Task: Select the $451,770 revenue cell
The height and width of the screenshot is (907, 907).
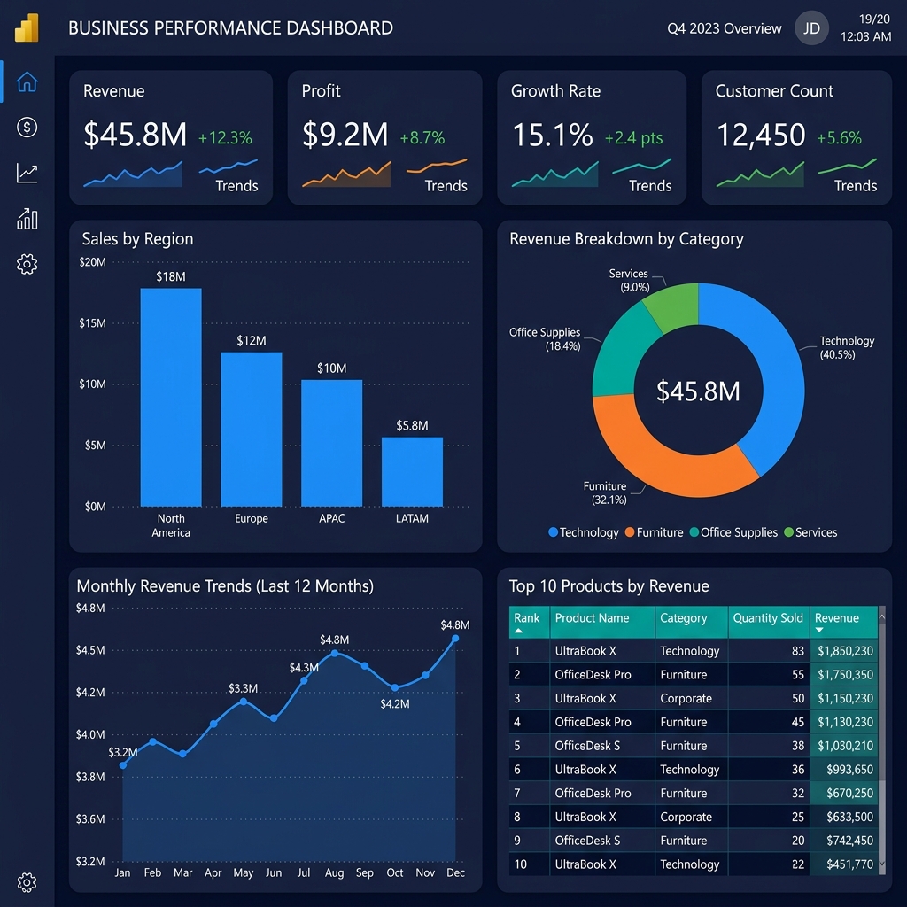Action: 844,864
